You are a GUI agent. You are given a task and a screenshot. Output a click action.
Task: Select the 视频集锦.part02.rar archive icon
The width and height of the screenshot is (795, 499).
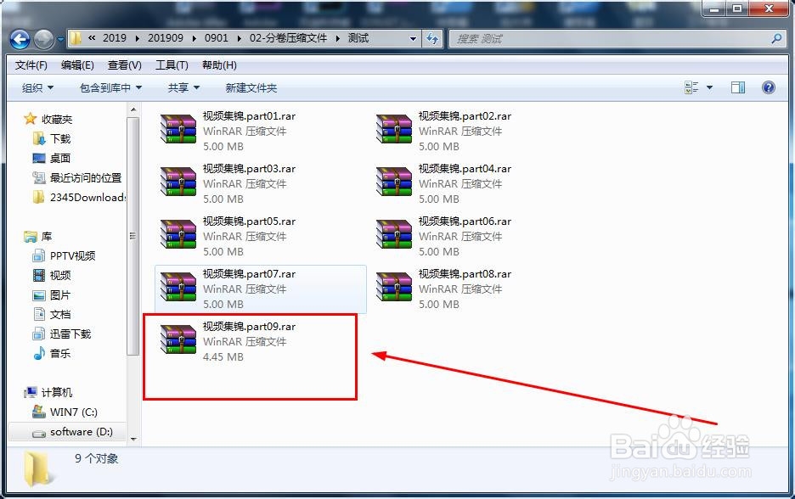(x=393, y=129)
